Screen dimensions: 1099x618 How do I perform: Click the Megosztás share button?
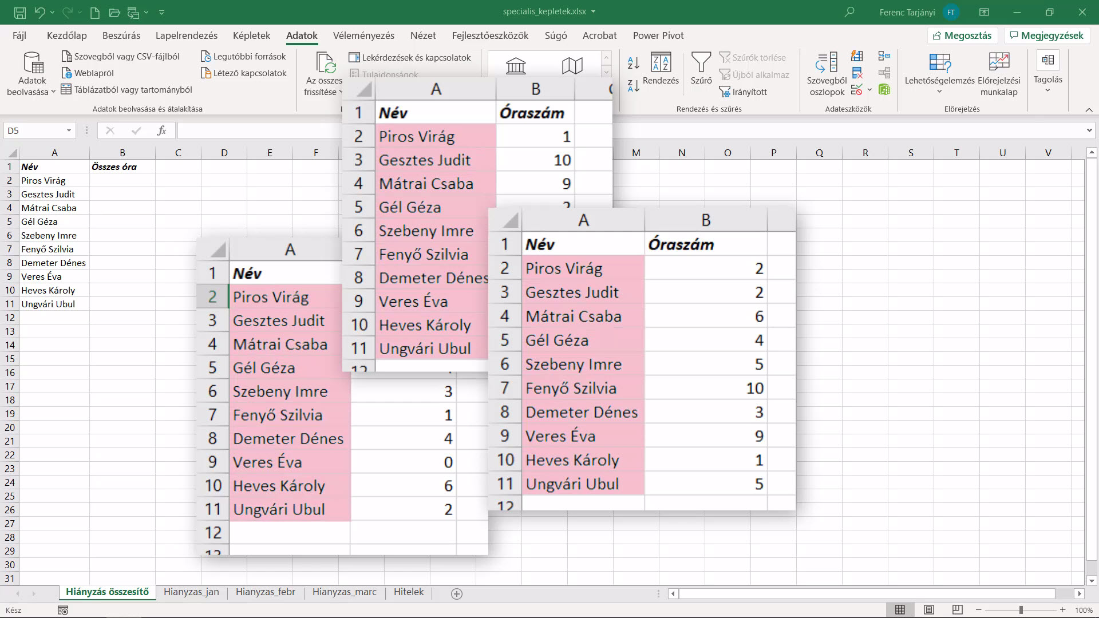click(962, 35)
